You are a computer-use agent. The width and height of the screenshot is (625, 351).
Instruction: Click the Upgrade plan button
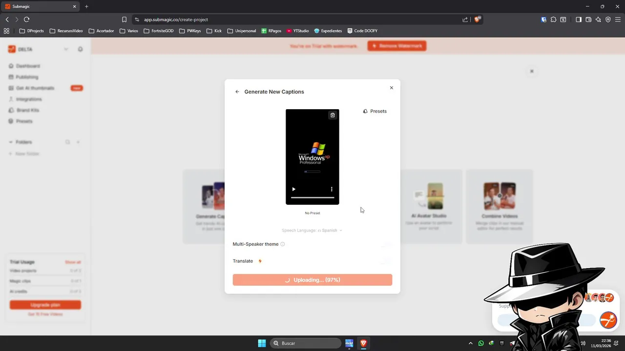tap(45, 305)
